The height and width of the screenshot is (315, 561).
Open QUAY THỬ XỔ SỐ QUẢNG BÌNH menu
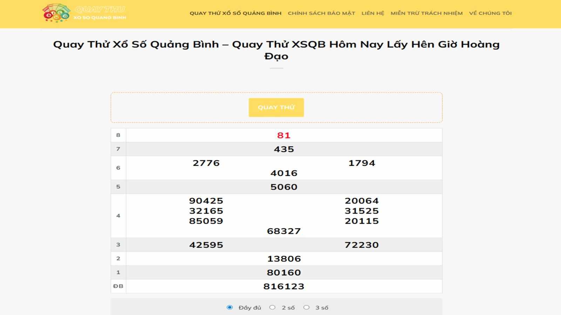pyautogui.click(x=235, y=13)
